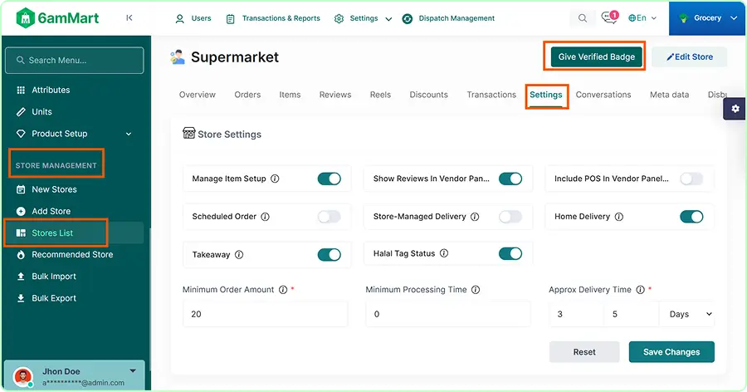Click the info icon beside Approx Delivery Time
This screenshot has width=747, height=392.
[640, 290]
